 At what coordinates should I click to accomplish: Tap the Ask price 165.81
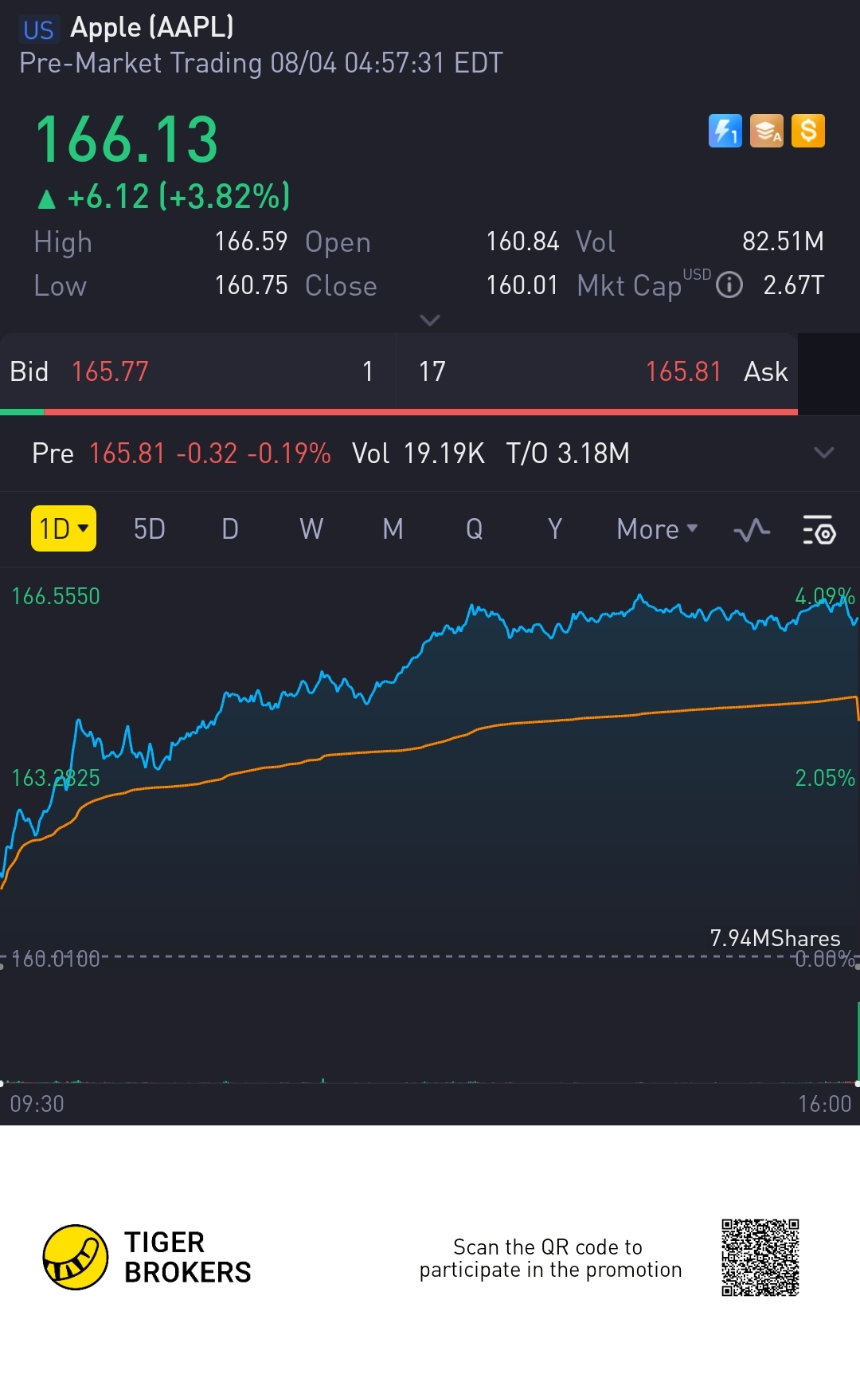point(683,371)
